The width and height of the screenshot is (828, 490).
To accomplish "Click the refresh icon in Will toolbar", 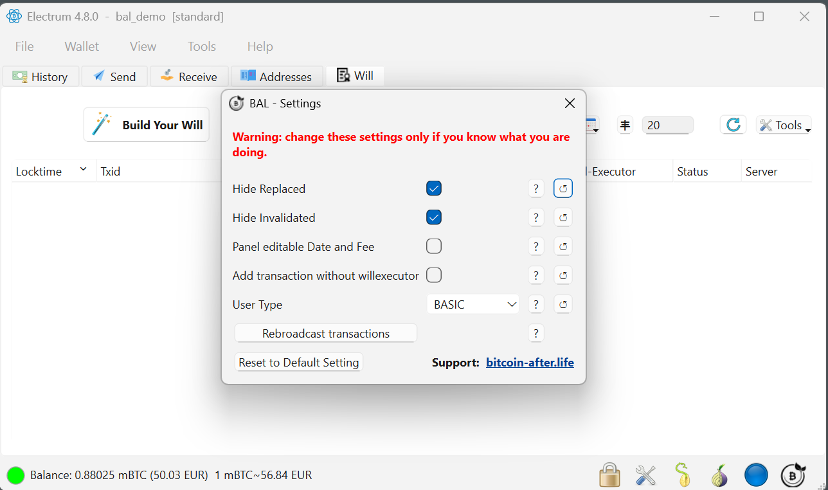I will (733, 125).
